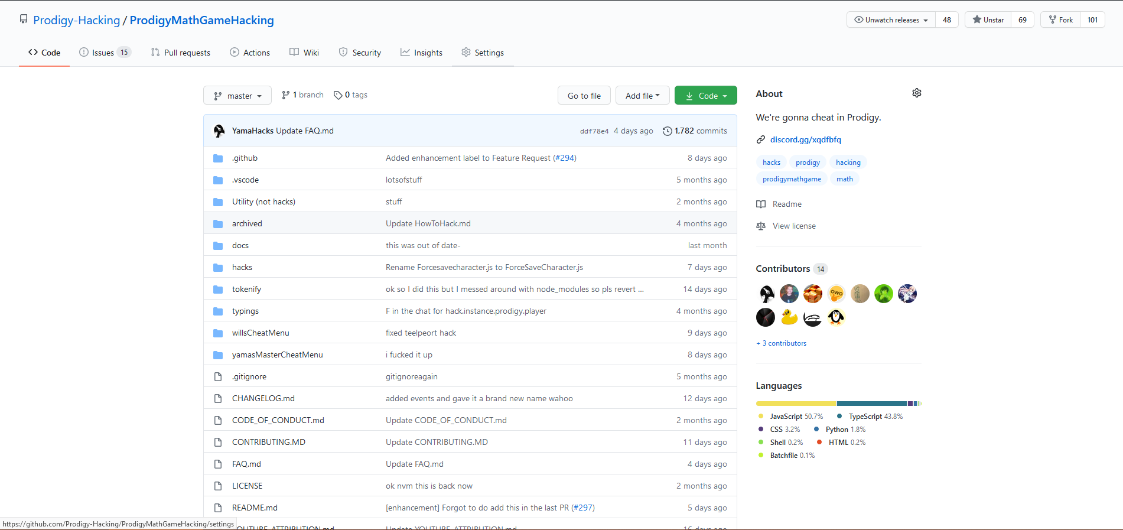Open the green Code download dropdown
Viewport: 1123px width, 530px height.
pos(705,95)
